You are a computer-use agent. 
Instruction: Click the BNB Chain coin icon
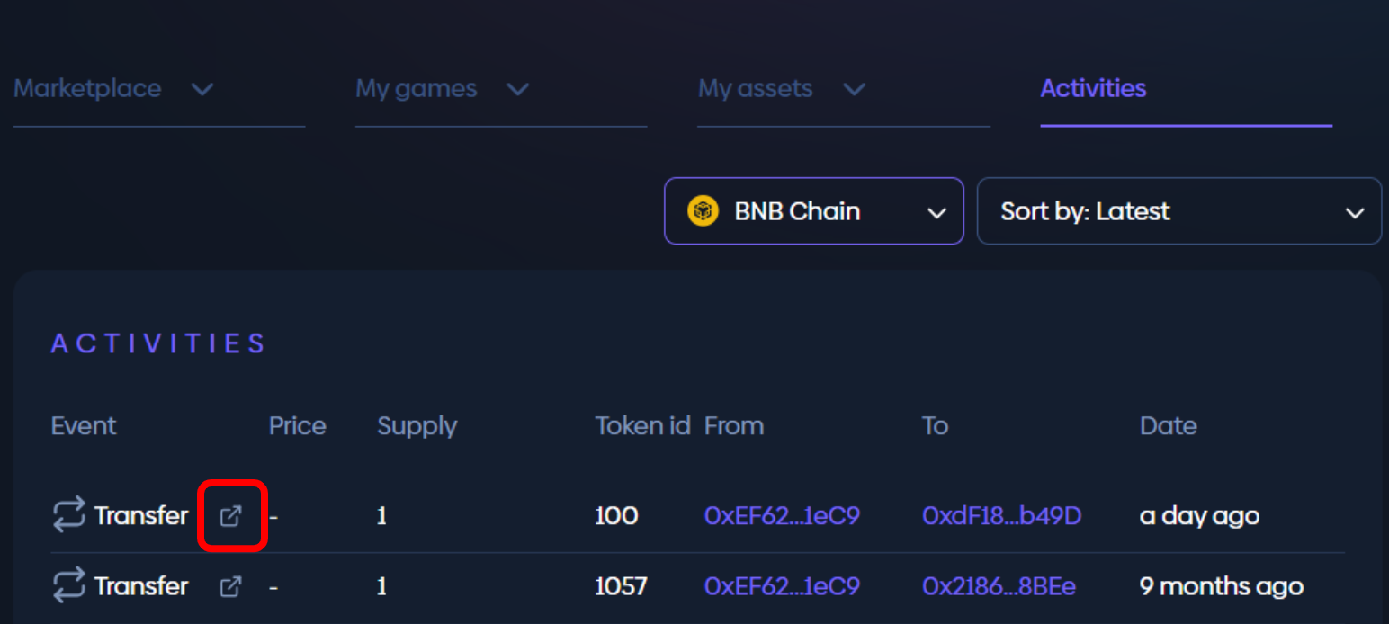pos(703,211)
